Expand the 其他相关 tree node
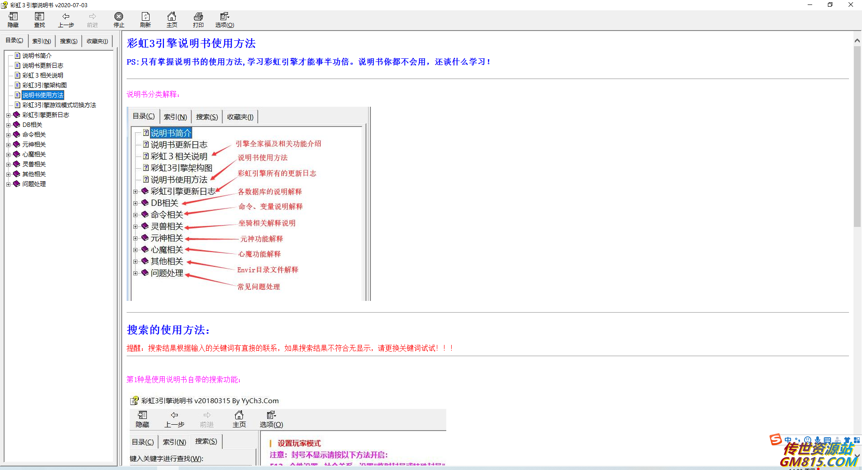The width and height of the screenshot is (862, 470). pyautogui.click(x=8, y=174)
